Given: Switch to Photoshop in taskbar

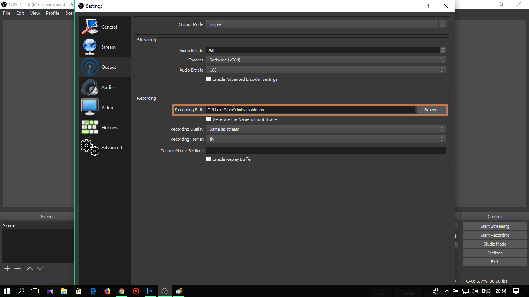Looking at the screenshot, I should click(150, 291).
